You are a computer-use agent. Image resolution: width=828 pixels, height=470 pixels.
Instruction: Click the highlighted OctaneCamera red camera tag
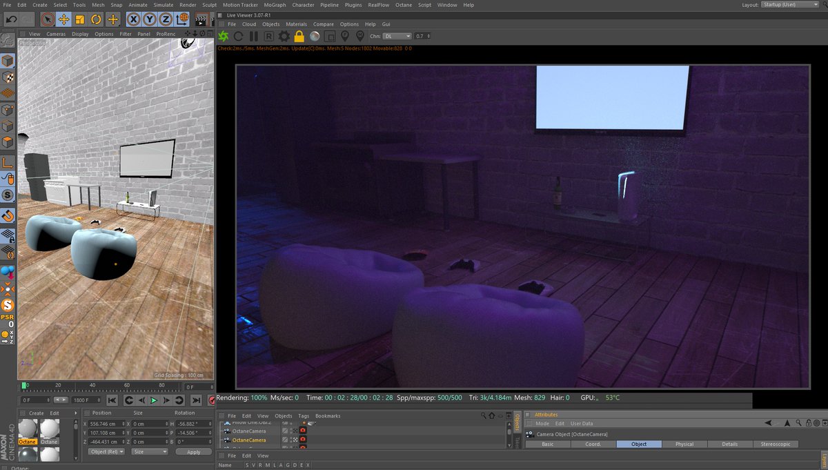(303, 440)
